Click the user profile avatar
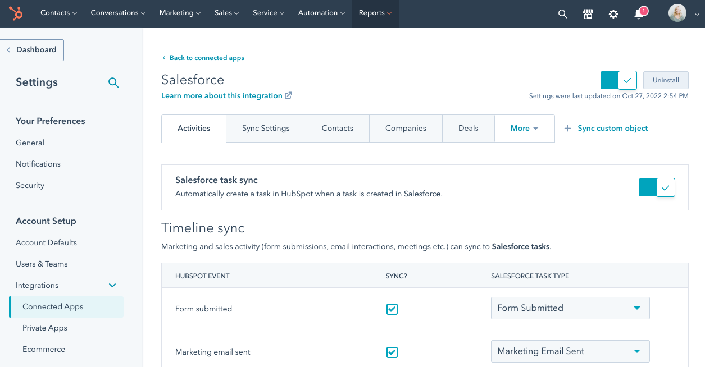The height and width of the screenshot is (367, 705). (677, 13)
